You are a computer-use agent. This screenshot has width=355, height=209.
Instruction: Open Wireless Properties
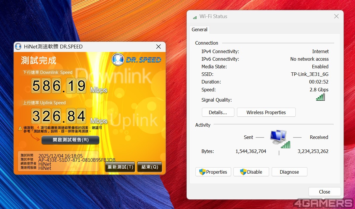pos(266,112)
